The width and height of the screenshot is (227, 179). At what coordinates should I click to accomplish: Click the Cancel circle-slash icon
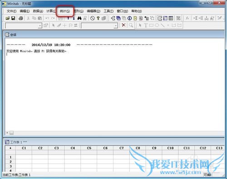(93, 18)
